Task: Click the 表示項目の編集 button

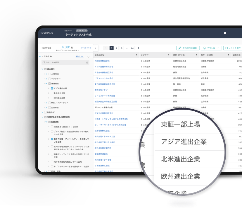Action: click(x=188, y=48)
